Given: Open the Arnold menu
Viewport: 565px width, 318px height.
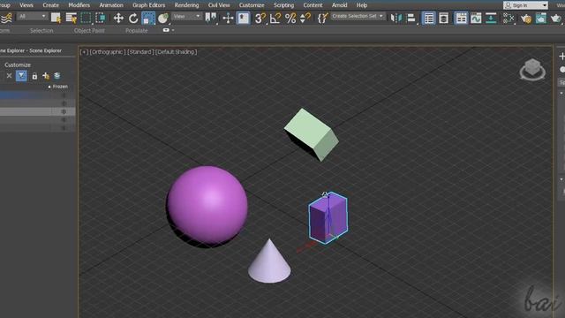Looking at the screenshot, I should [x=339, y=5].
